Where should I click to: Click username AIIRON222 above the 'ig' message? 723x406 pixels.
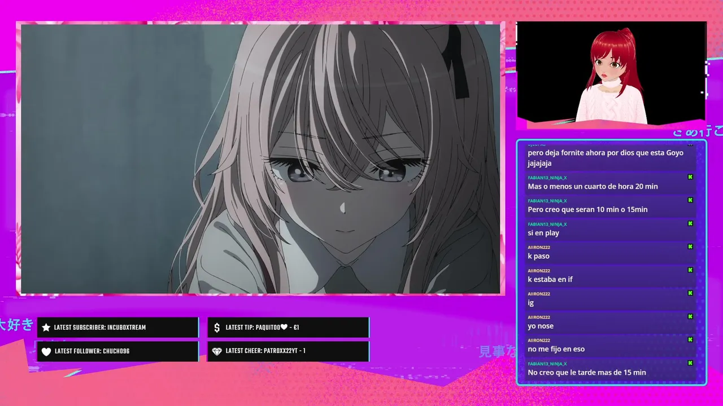(539, 294)
